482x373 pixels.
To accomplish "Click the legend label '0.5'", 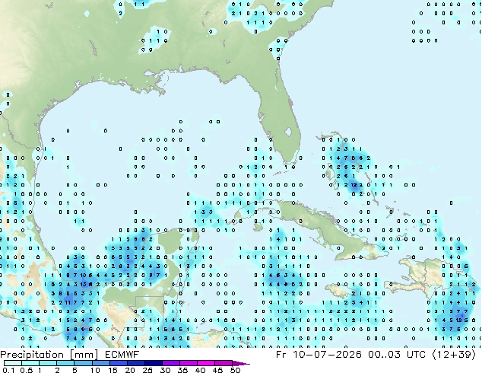I will 27,370.
